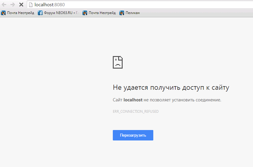Viewport: 253px width, 167px height.
Task: Click the heading Не удается получить доступ к сайту
Action: pyautogui.click(x=171, y=88)
